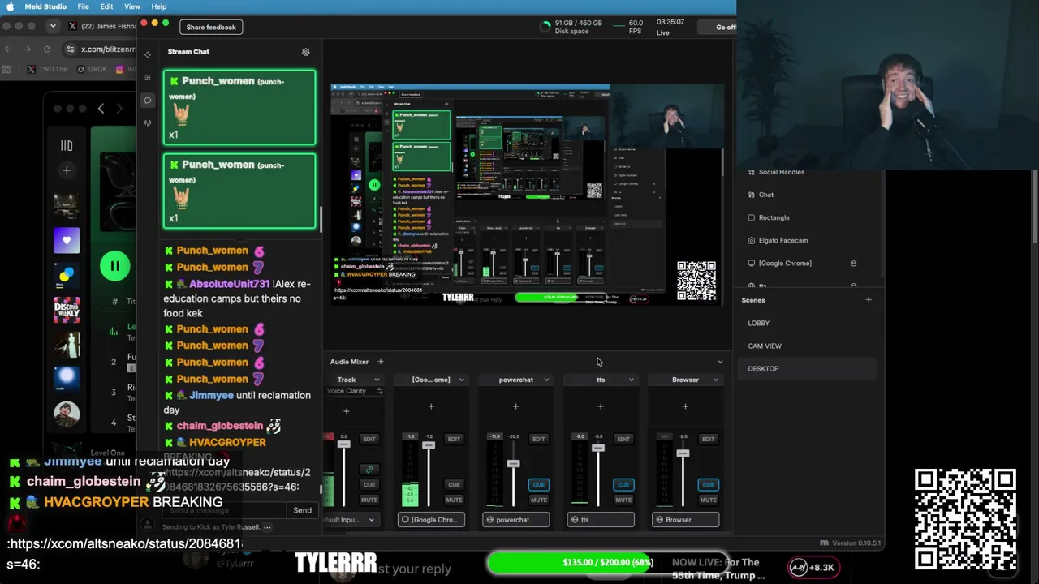Viewport: 1039px width, 584px height.
Task: Open the Help menu
Action: pyautogui.click(x=159, y=6)
